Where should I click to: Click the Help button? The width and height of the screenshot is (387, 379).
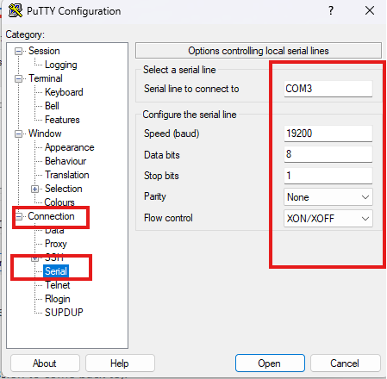120,363
